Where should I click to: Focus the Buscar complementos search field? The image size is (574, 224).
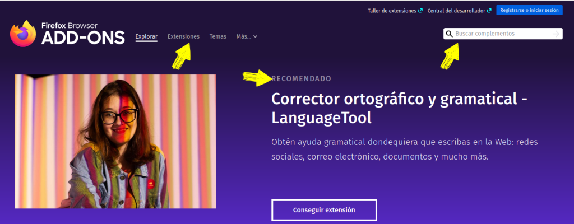coord(503,34)
